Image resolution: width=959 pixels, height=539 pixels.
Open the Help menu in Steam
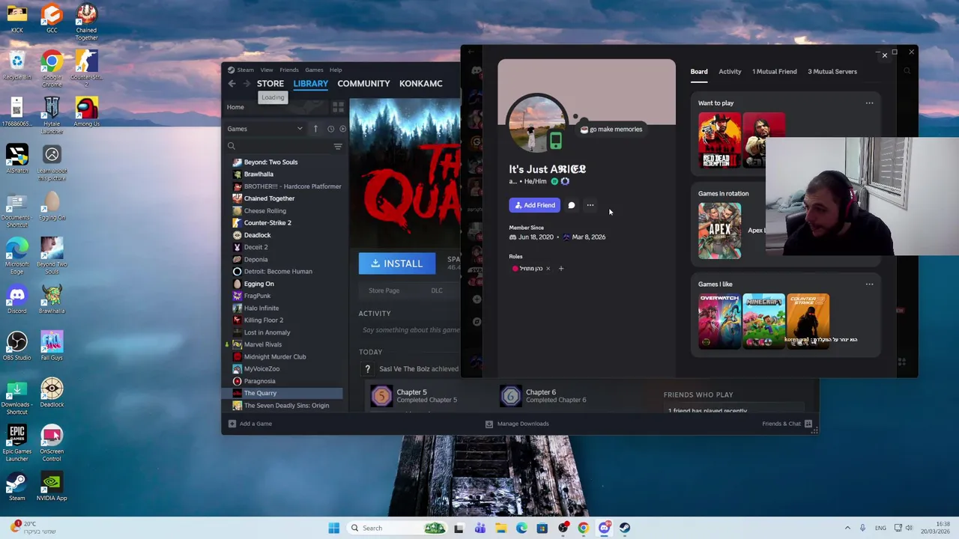(336, 70)
